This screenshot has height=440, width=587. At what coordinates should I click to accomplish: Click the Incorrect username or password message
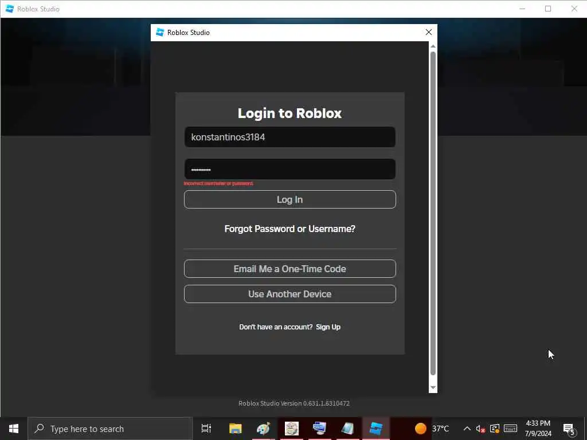pyautogui.click(x=218, y=183)
